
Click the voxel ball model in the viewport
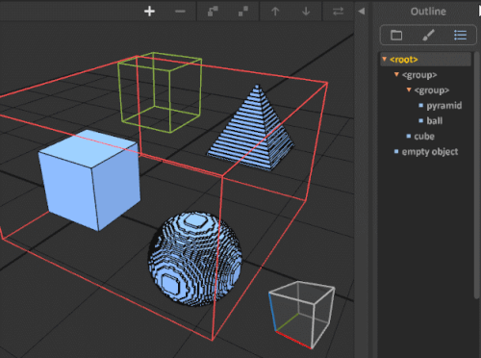(195, 258)
